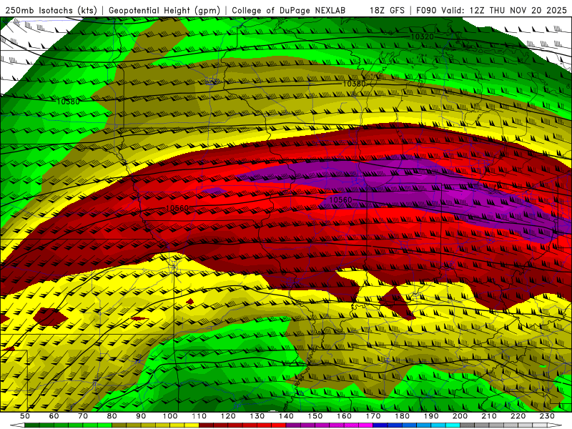Click the 200 color bar label
572x429 pixels.
click(460, 416)
